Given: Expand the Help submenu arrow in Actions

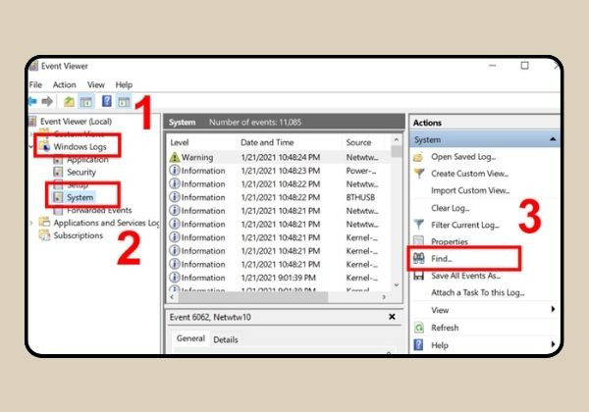Looking at the screenshot, I should pyautogui.click(x=553, y=344).
